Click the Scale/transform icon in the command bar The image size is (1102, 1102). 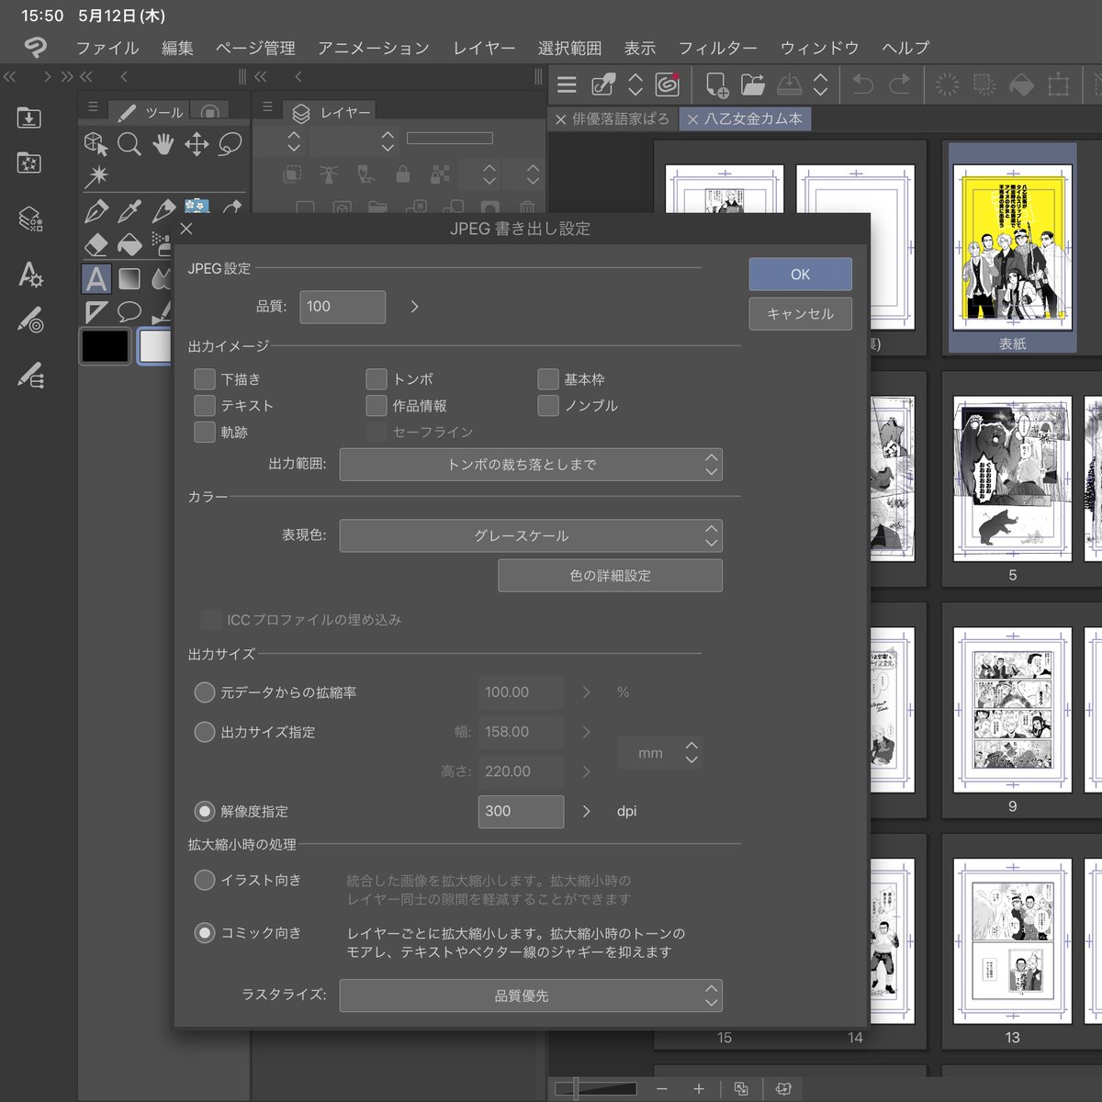[x=1058, y=85]
